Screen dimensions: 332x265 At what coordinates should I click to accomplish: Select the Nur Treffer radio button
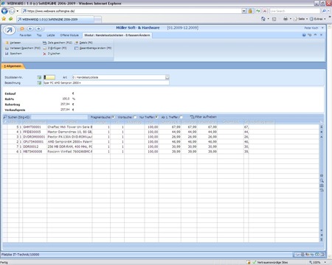pyautogui.click(x=156, y=117)
